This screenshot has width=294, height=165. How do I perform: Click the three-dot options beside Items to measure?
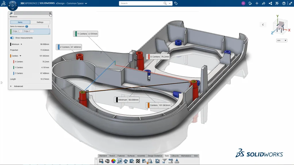click(48, 26)
